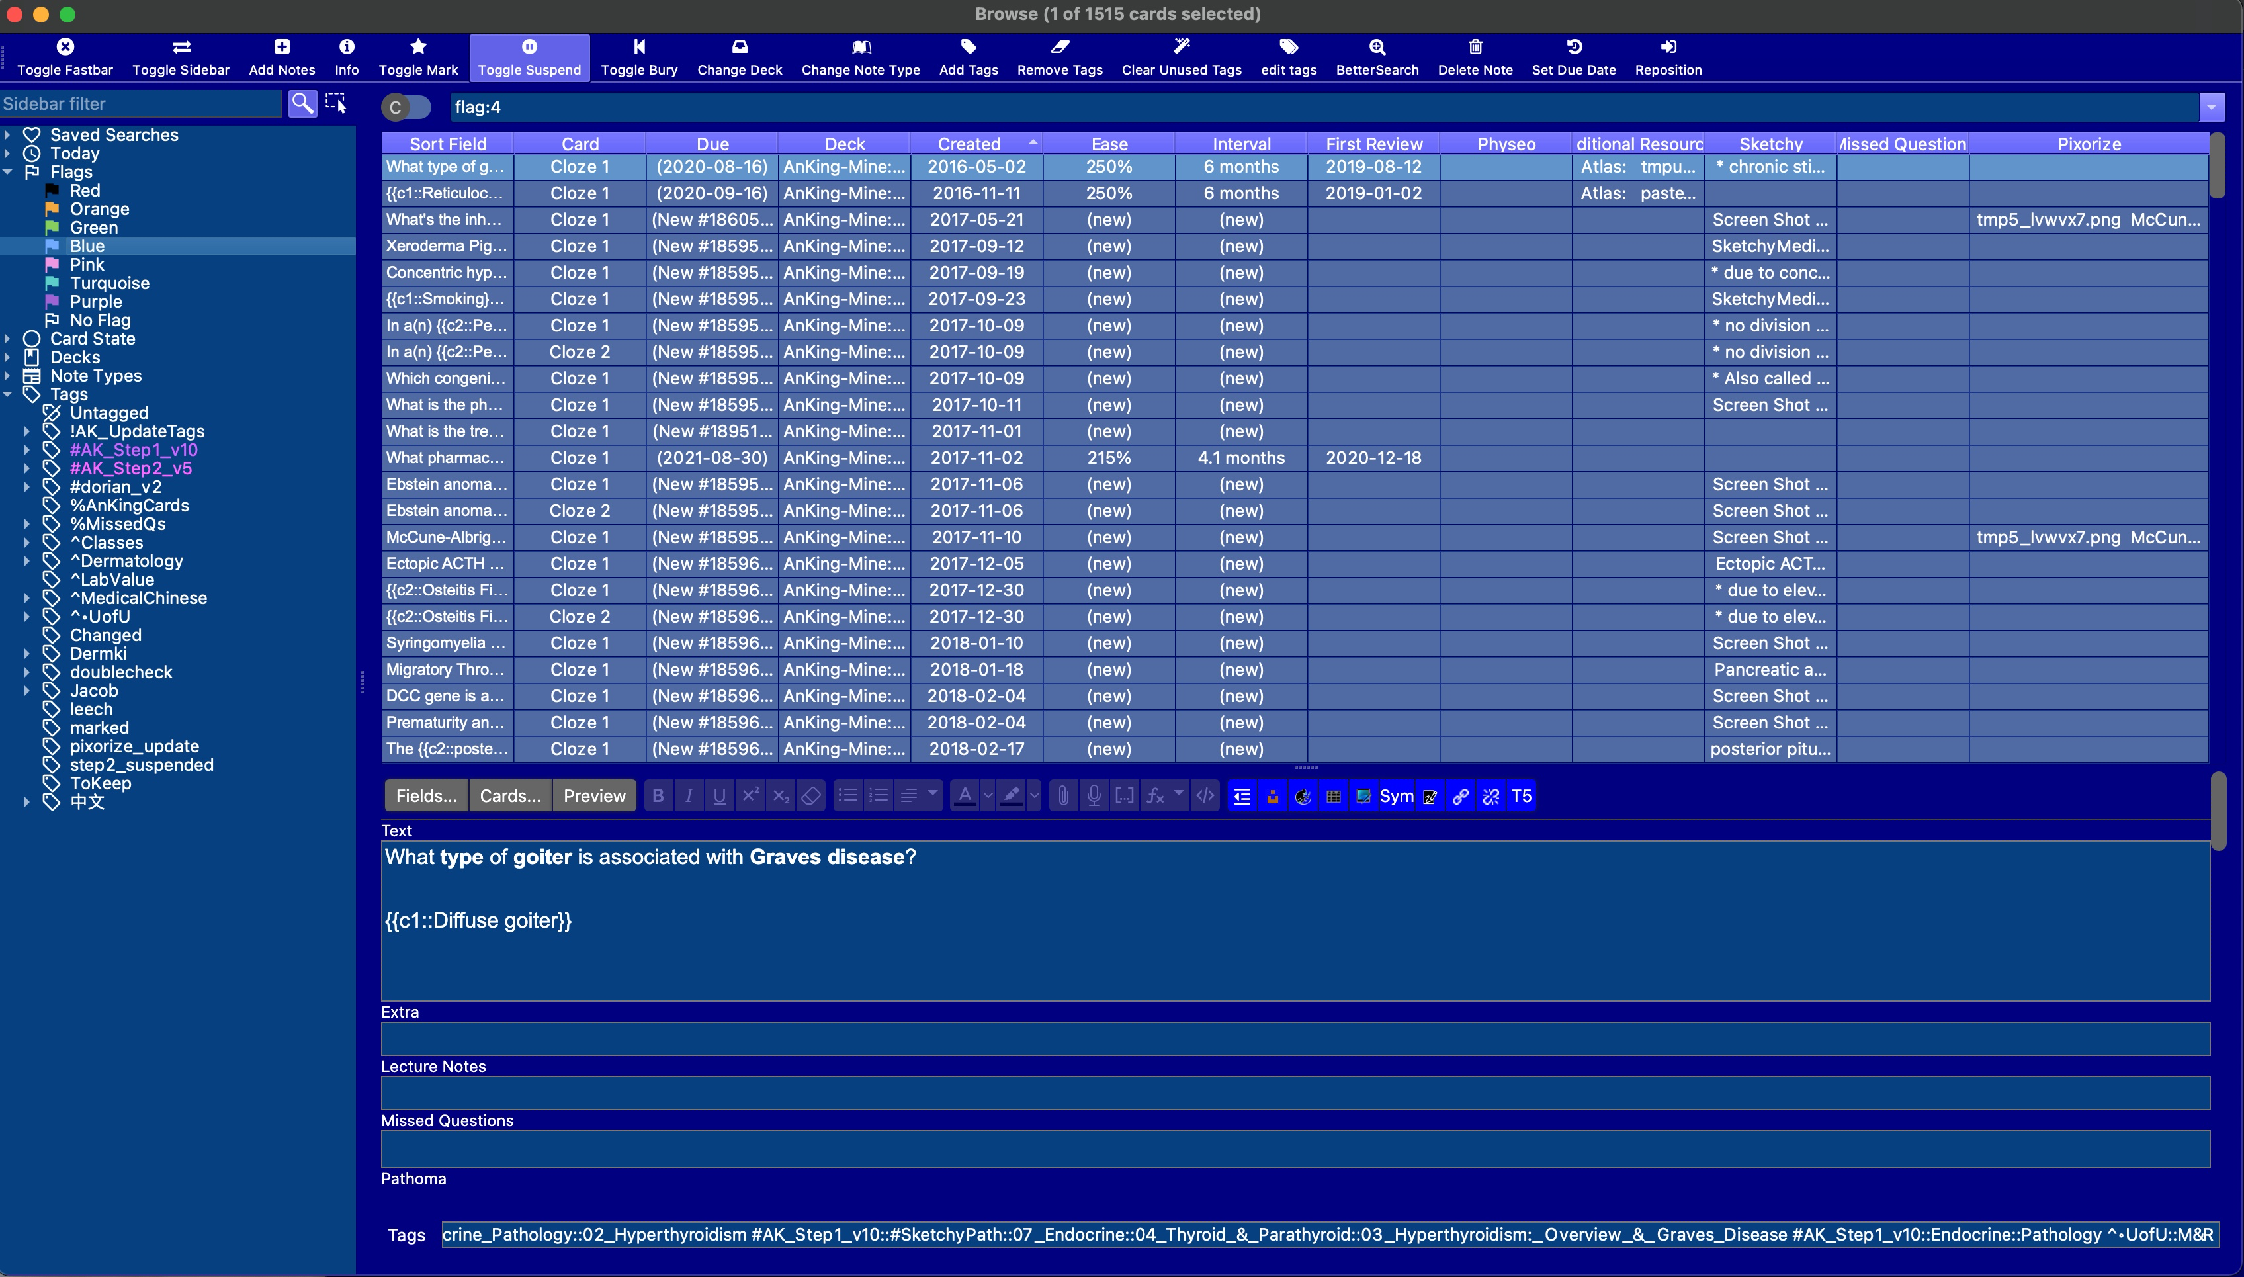Click the attach file paperclip icon

point(1063,795)
